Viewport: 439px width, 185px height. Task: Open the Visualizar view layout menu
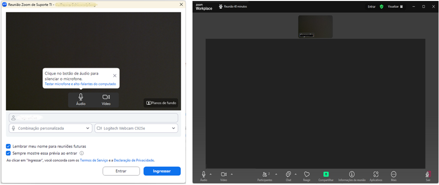[395, 6]
